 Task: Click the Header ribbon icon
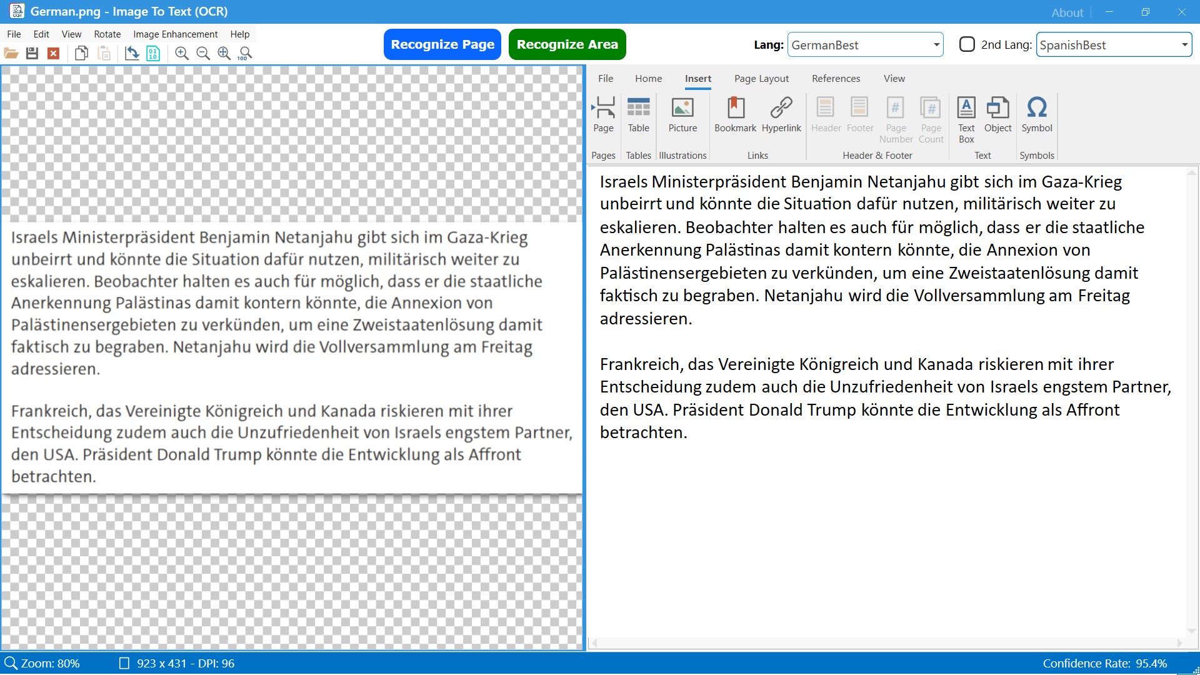(826, 115)
